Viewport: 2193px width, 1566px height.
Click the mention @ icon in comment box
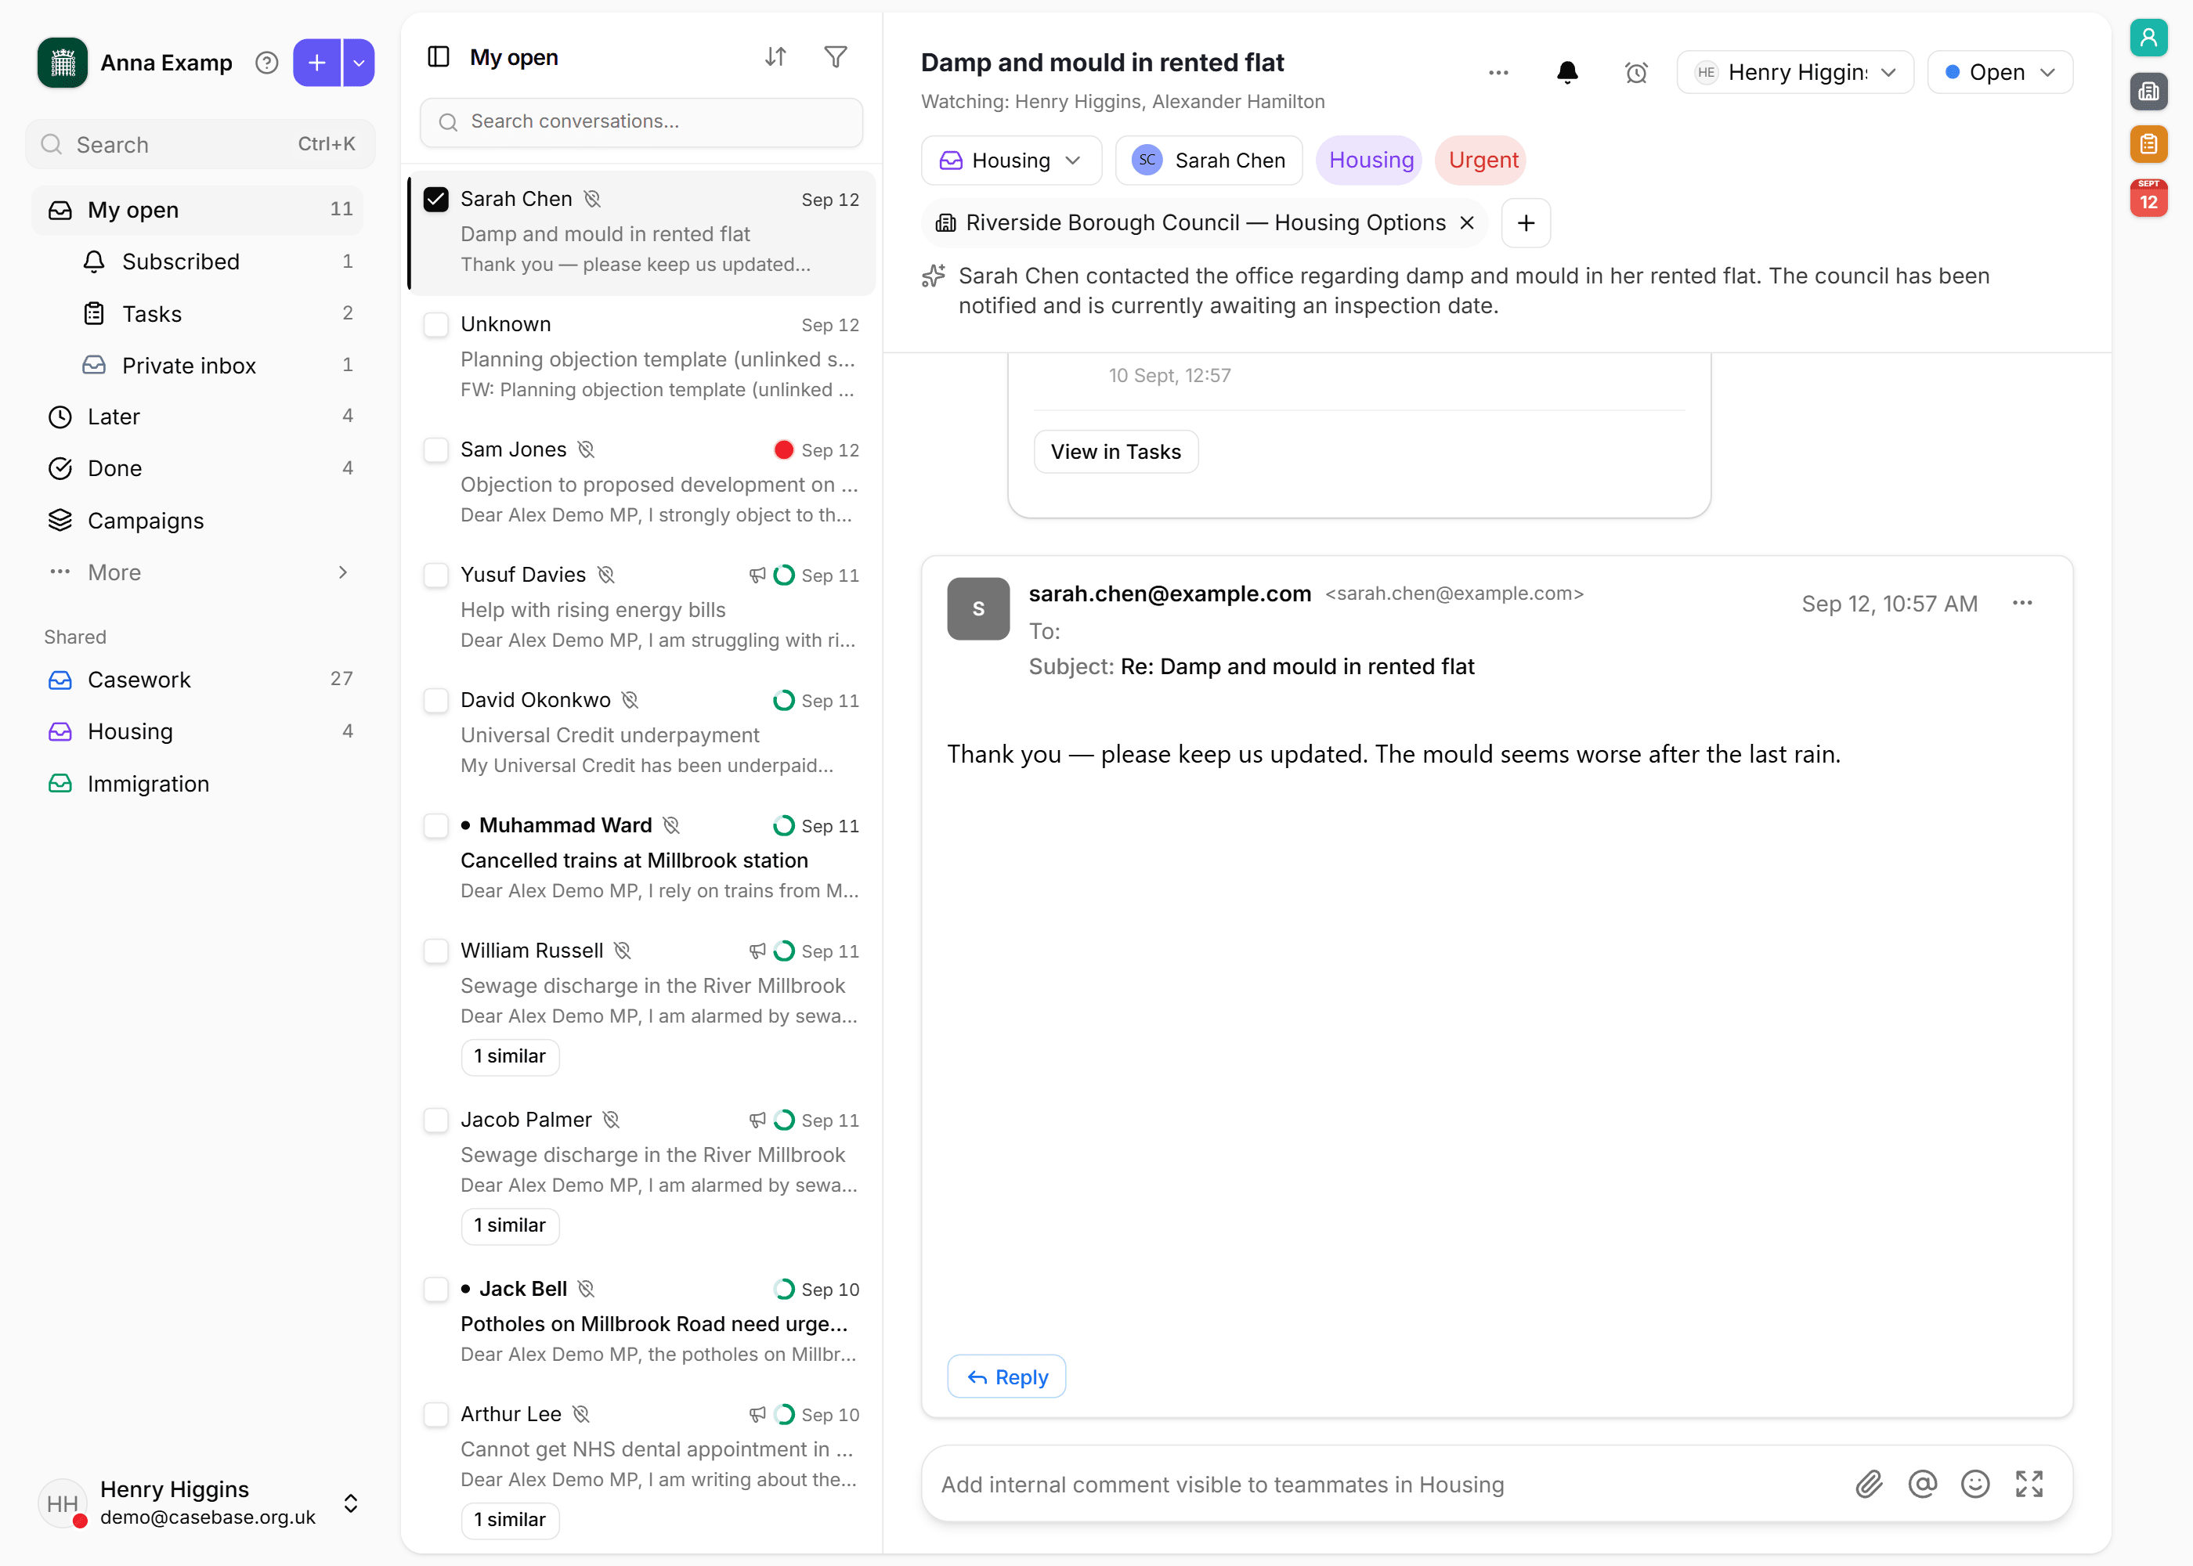coord(1922,1484)
